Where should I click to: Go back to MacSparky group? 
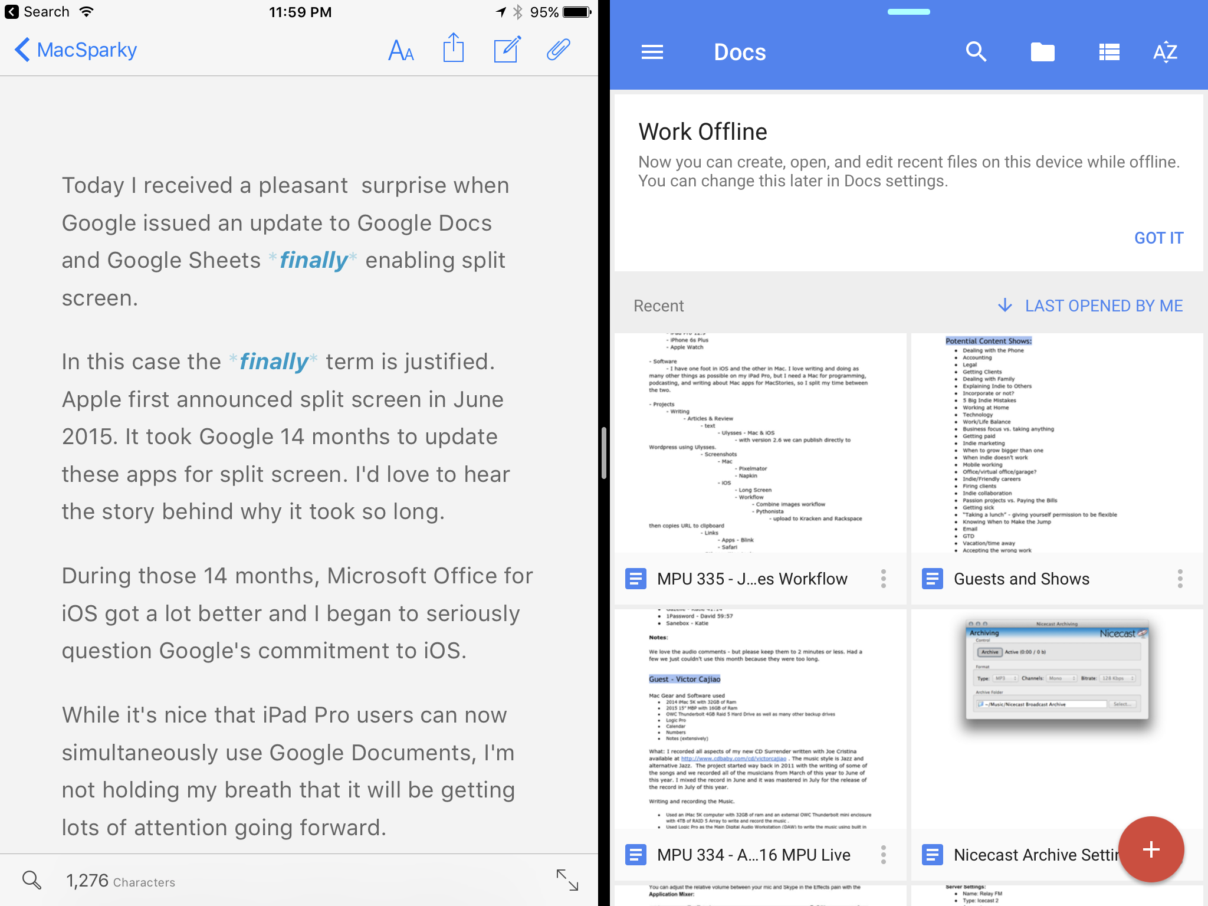click(x=75, y=50)
